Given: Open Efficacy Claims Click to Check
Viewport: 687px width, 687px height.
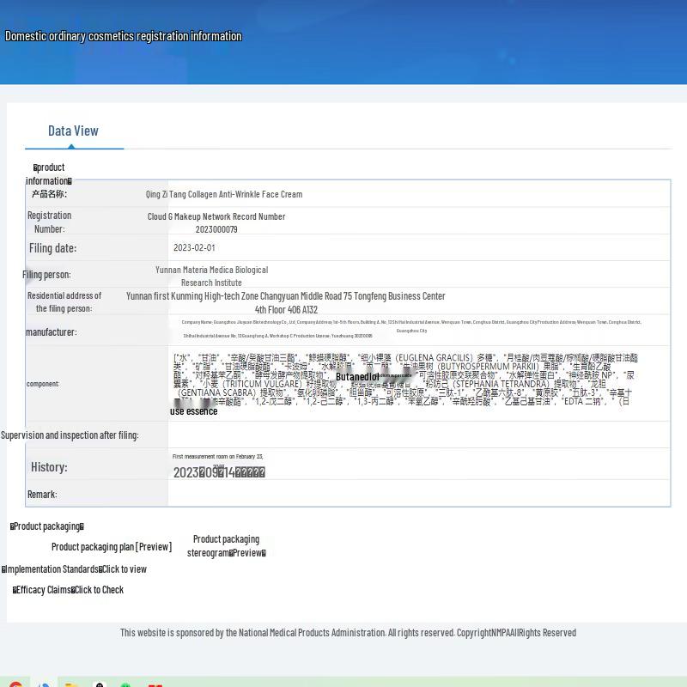Looking at the screenshot, I should click(98, 590).
